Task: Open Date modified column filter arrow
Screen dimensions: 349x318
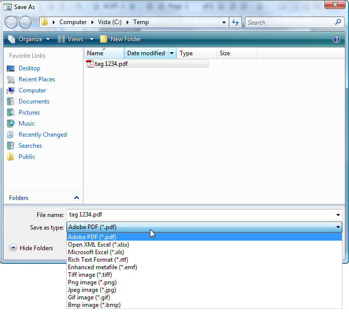Action: (172, 53)
